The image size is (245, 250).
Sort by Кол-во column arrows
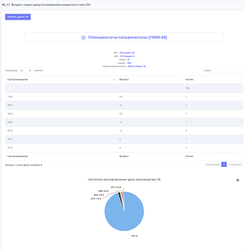click(240, 80)
